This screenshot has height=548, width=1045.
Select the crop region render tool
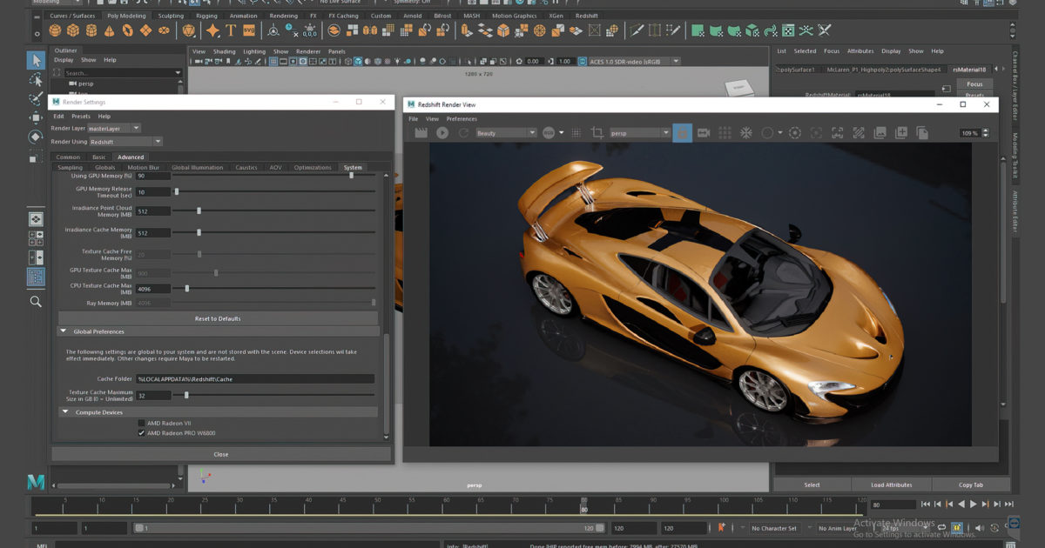[x=597, y=133]
